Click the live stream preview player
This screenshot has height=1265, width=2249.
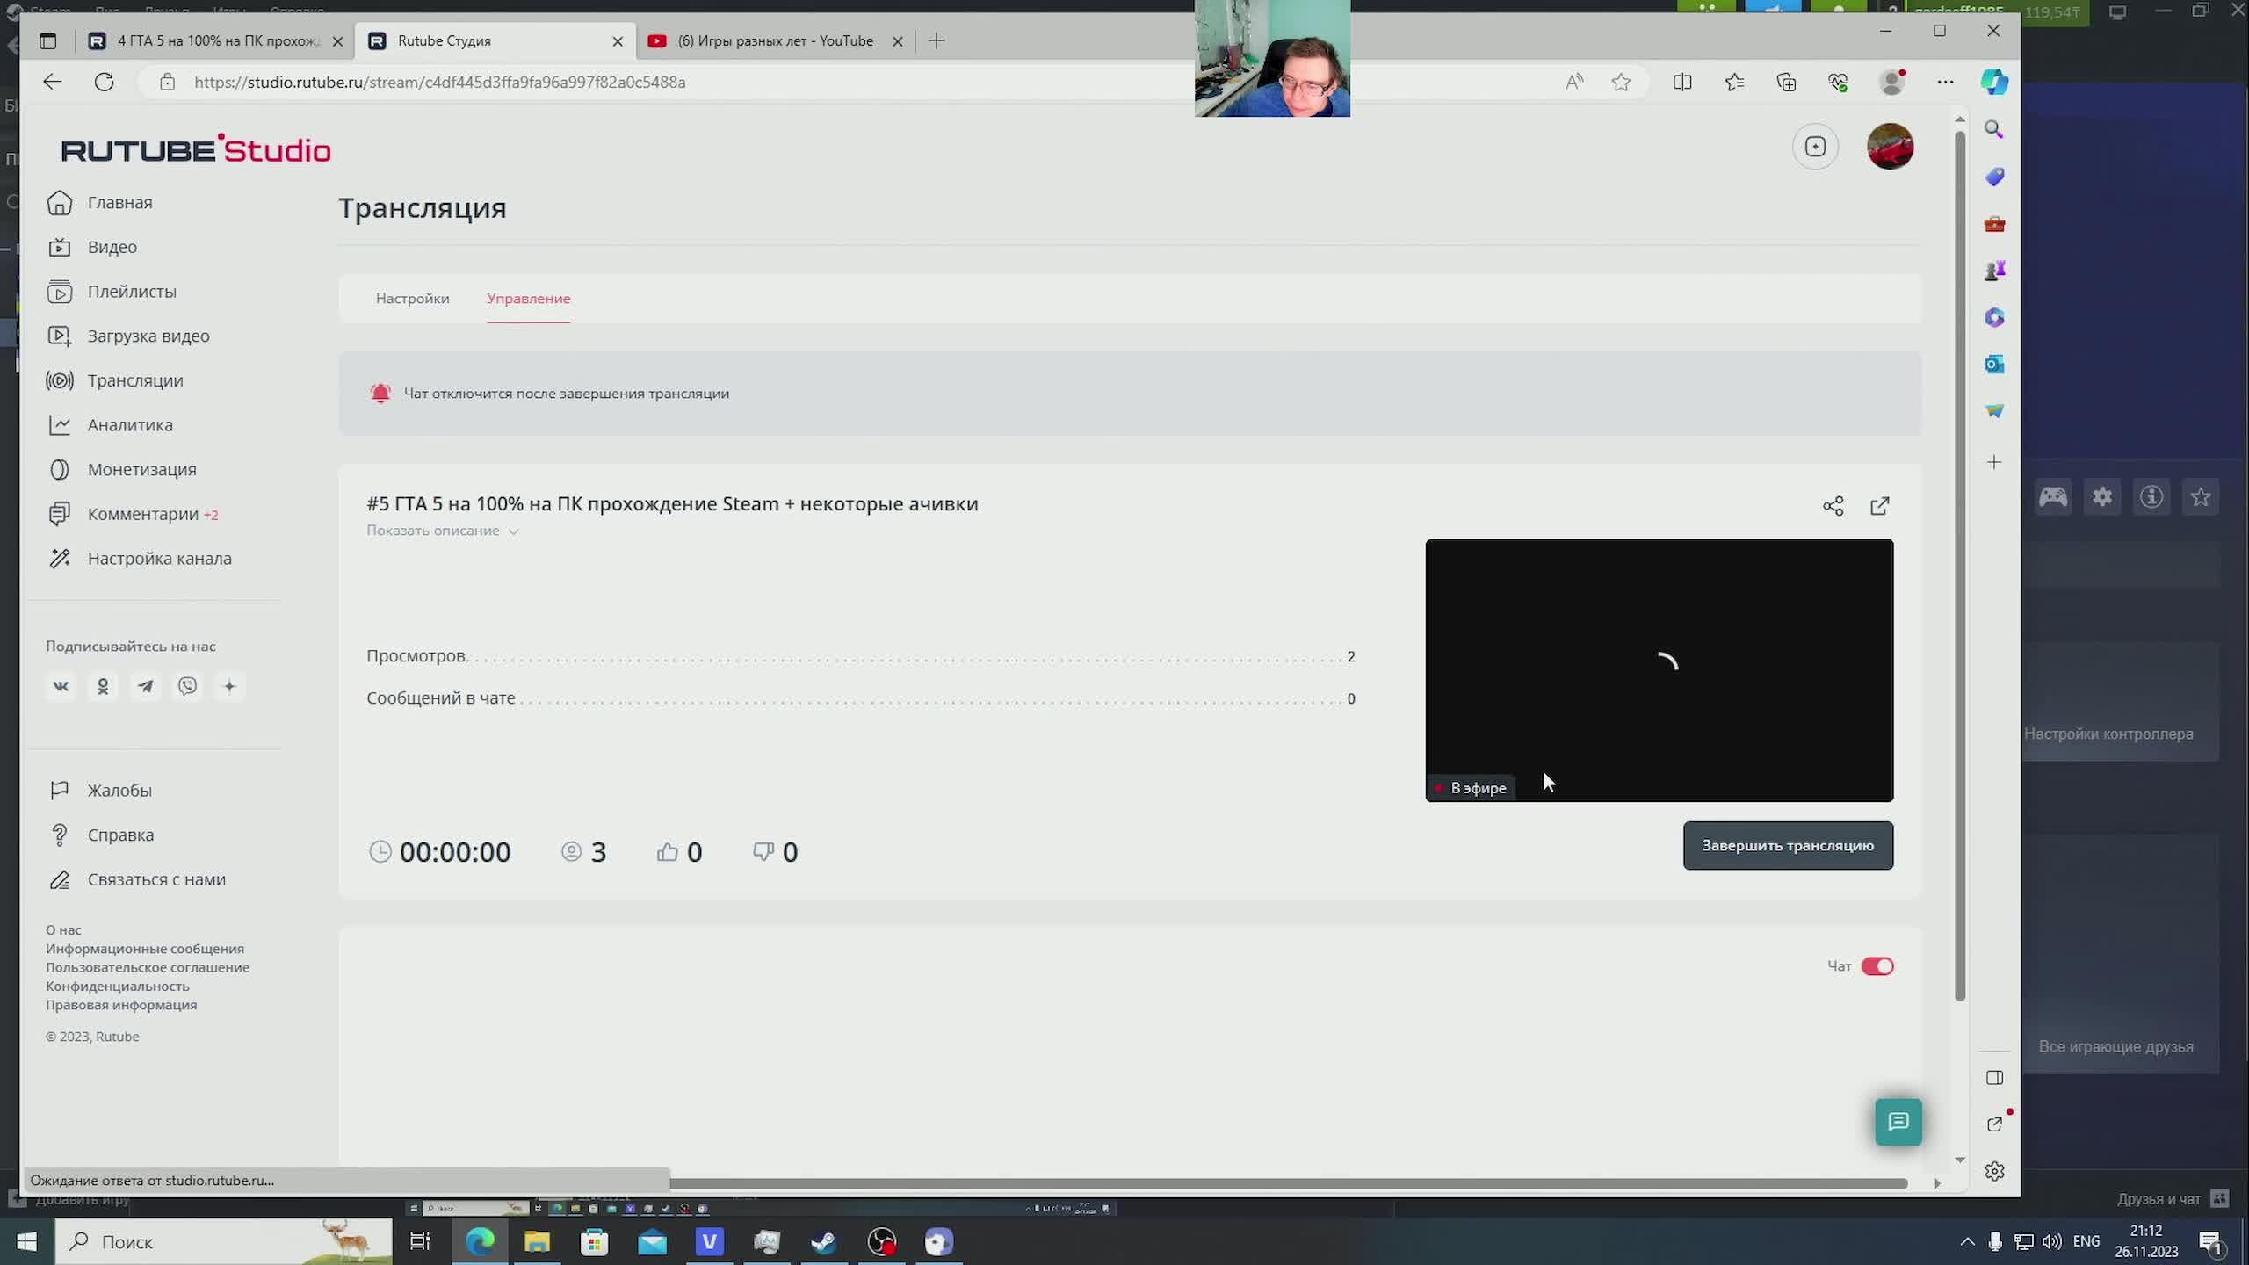click(x=1659, y=669)
